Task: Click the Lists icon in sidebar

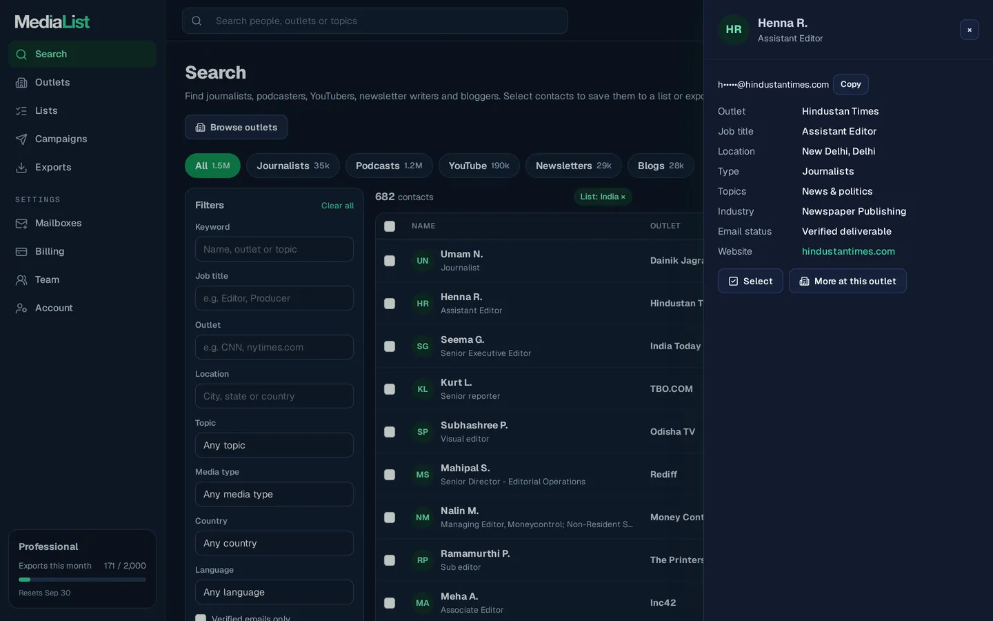Action: point(21,111)
